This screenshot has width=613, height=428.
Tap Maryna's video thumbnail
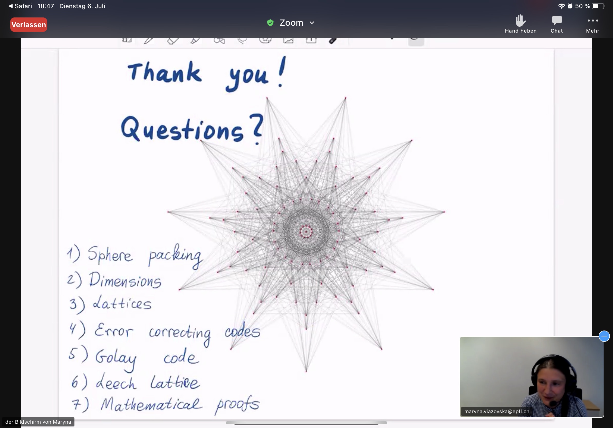point(531,376)
